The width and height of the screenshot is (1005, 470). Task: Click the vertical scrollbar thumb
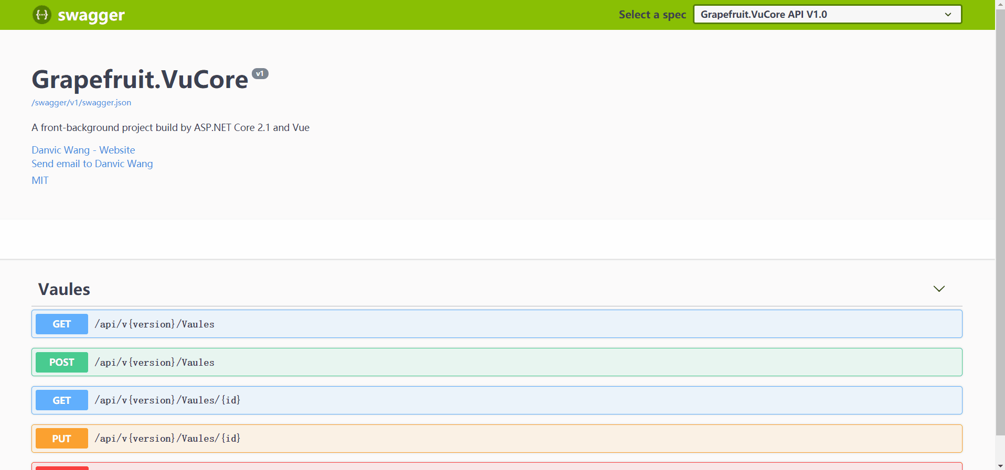click(x=1000, y=221)
